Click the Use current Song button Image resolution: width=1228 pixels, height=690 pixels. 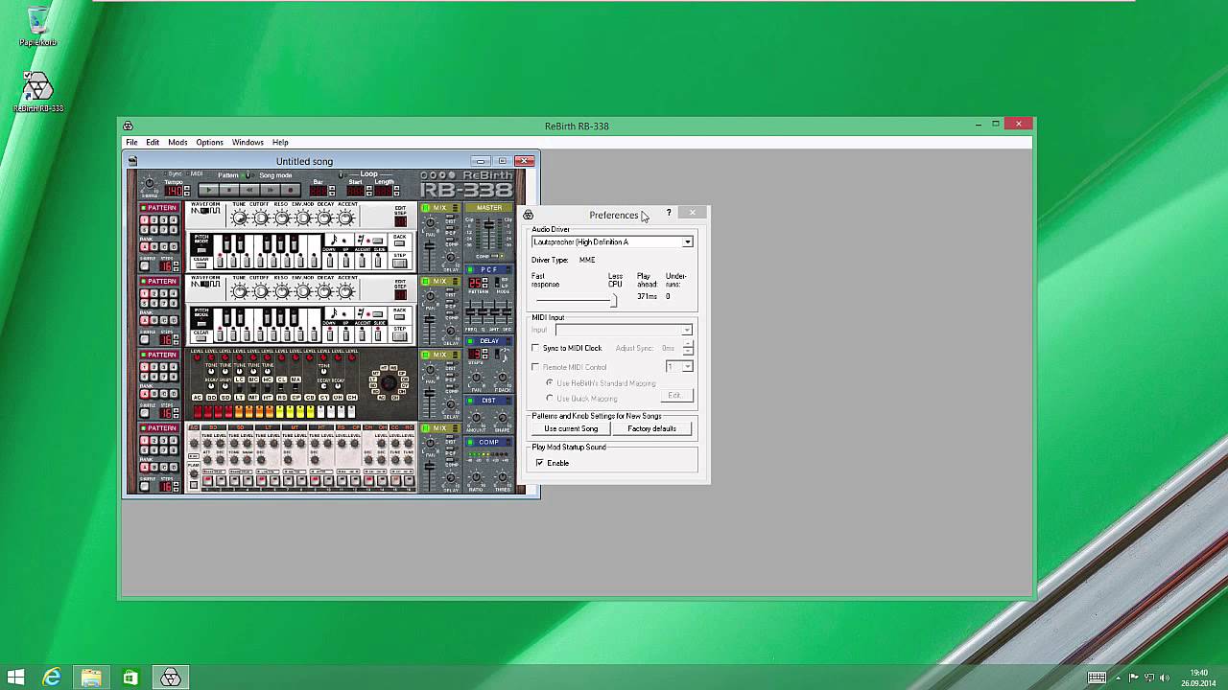pos(571,428)
